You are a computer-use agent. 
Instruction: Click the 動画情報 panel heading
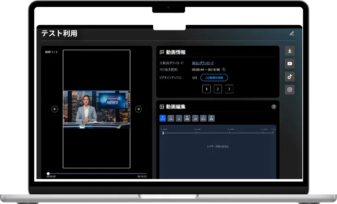tap(175, 52)
